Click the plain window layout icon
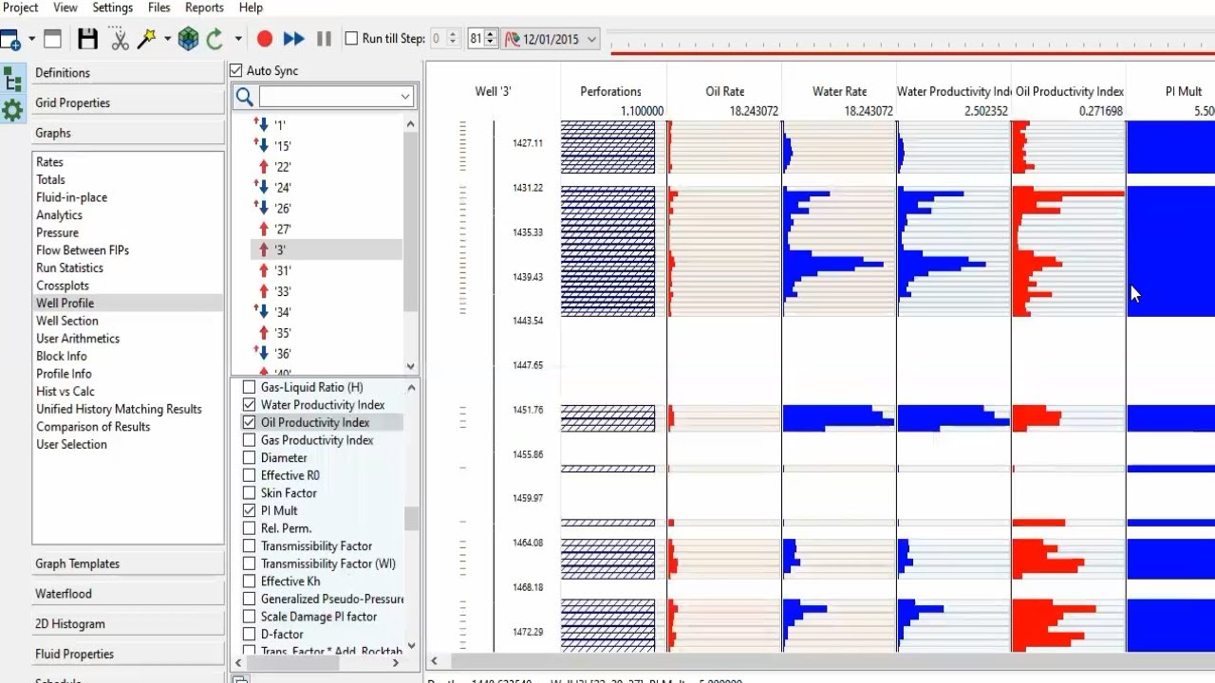This screenshot has width=1215, height=683. 53,39
